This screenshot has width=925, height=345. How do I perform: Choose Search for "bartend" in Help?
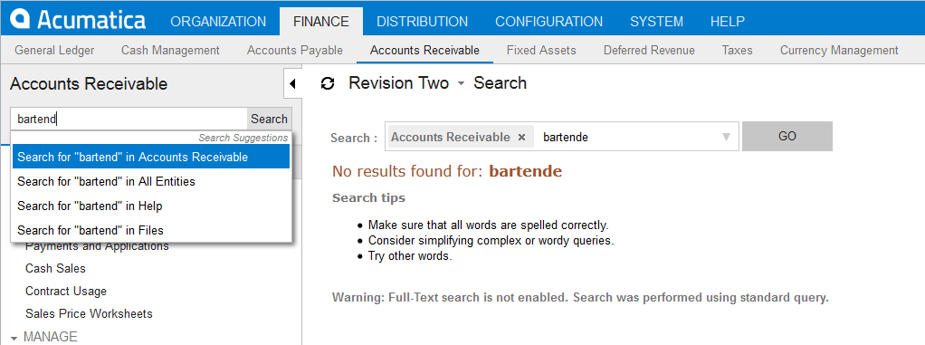click(151, 206)
